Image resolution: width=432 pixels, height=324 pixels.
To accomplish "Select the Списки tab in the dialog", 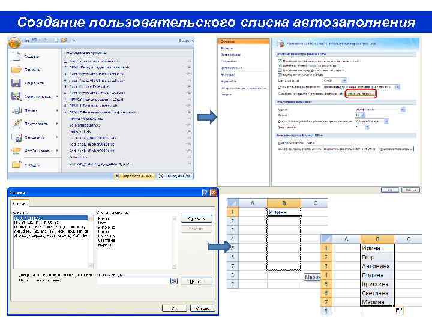I will coord(20,203).
